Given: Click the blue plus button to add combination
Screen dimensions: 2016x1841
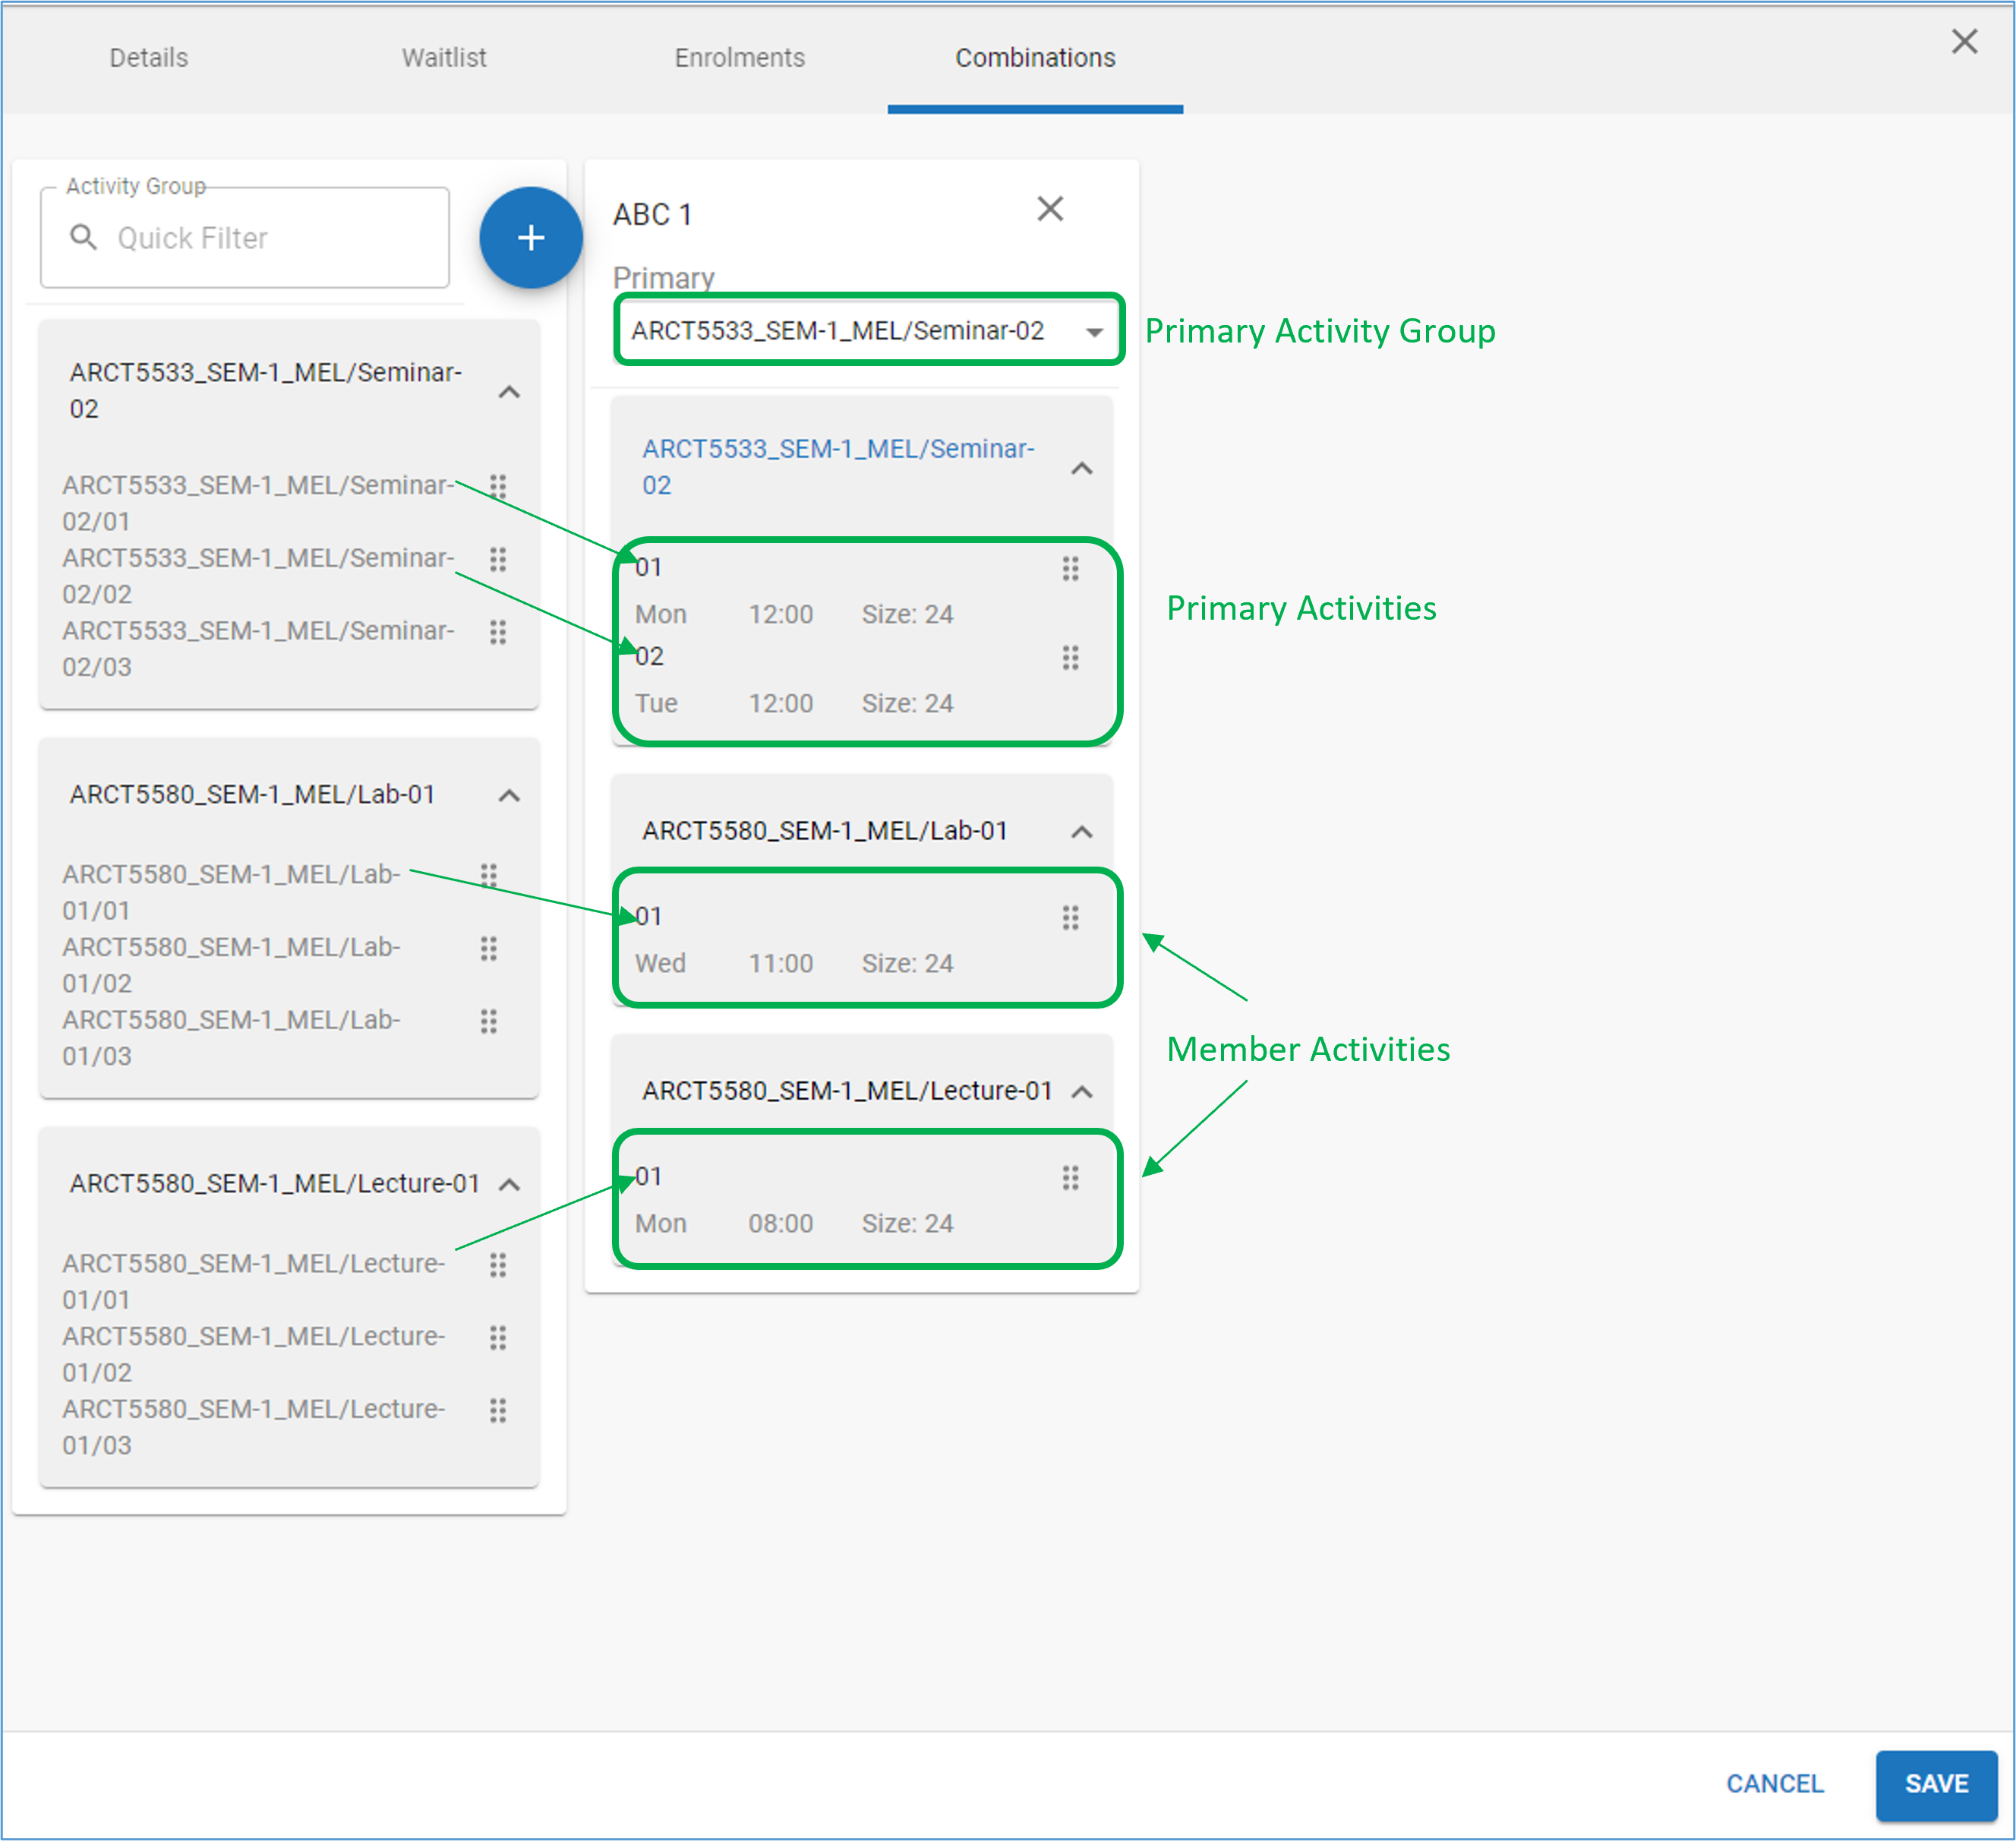Looking at the screenshot, I should pos(530,238).
